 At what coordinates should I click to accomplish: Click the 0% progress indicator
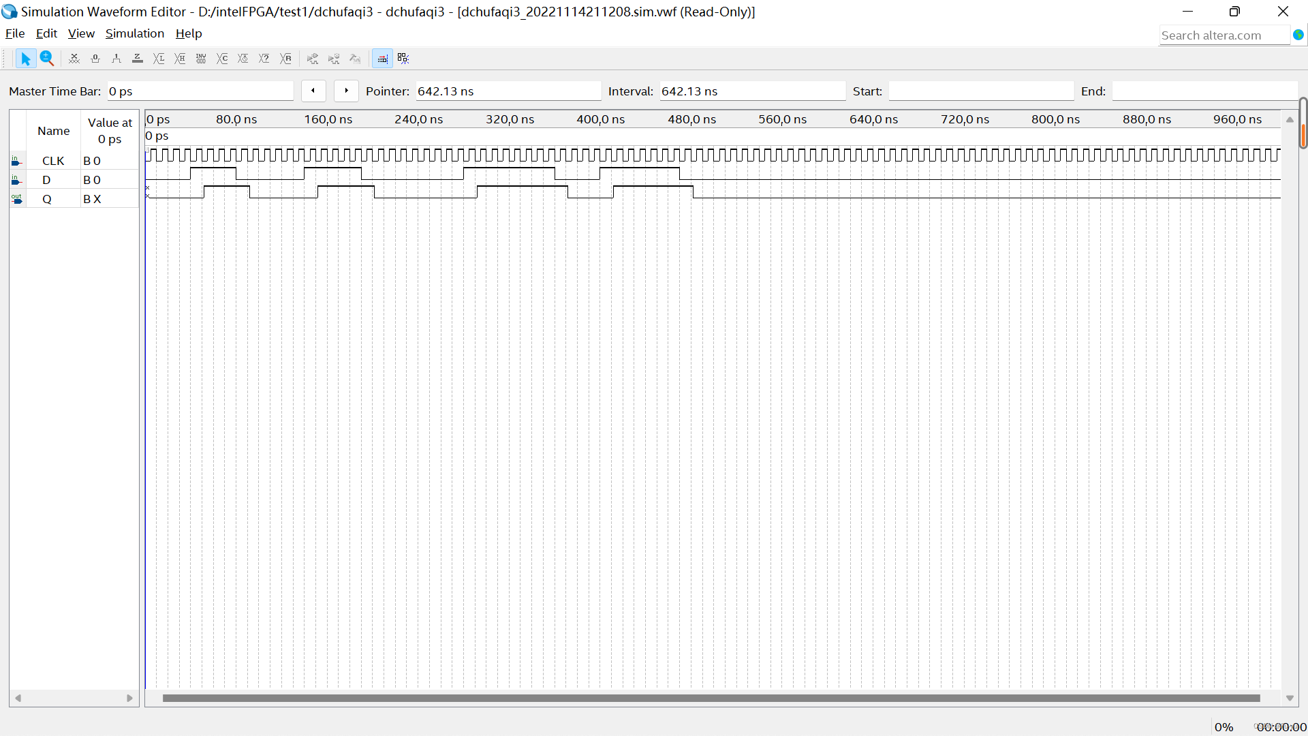[1224, 727]
